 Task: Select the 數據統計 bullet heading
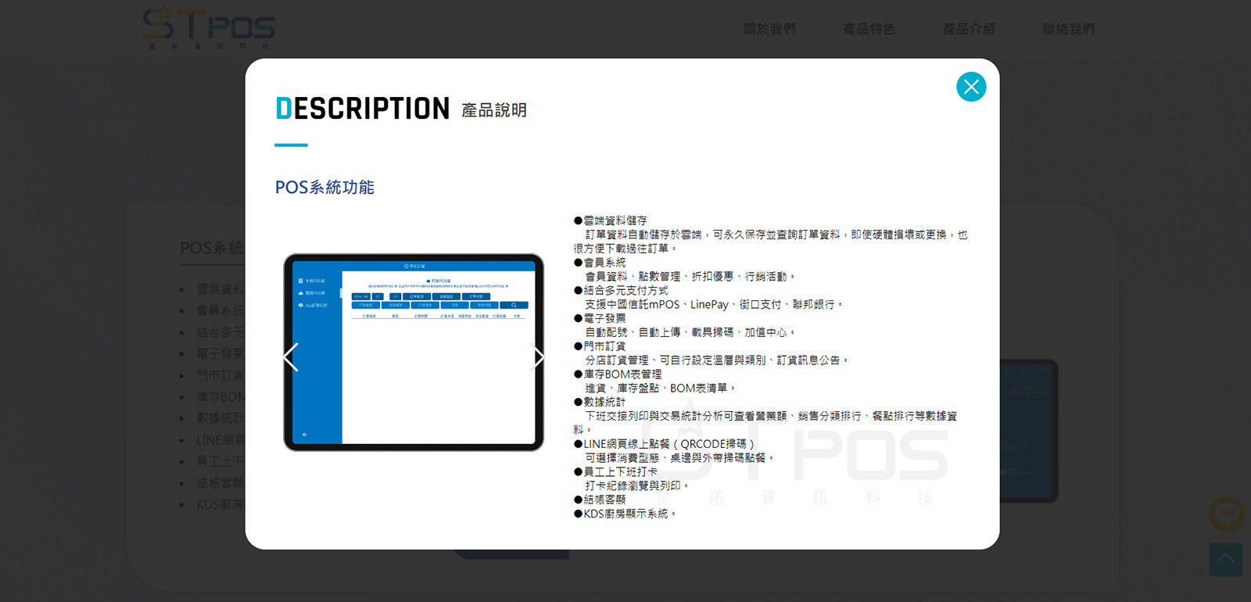tap(600, 402)
